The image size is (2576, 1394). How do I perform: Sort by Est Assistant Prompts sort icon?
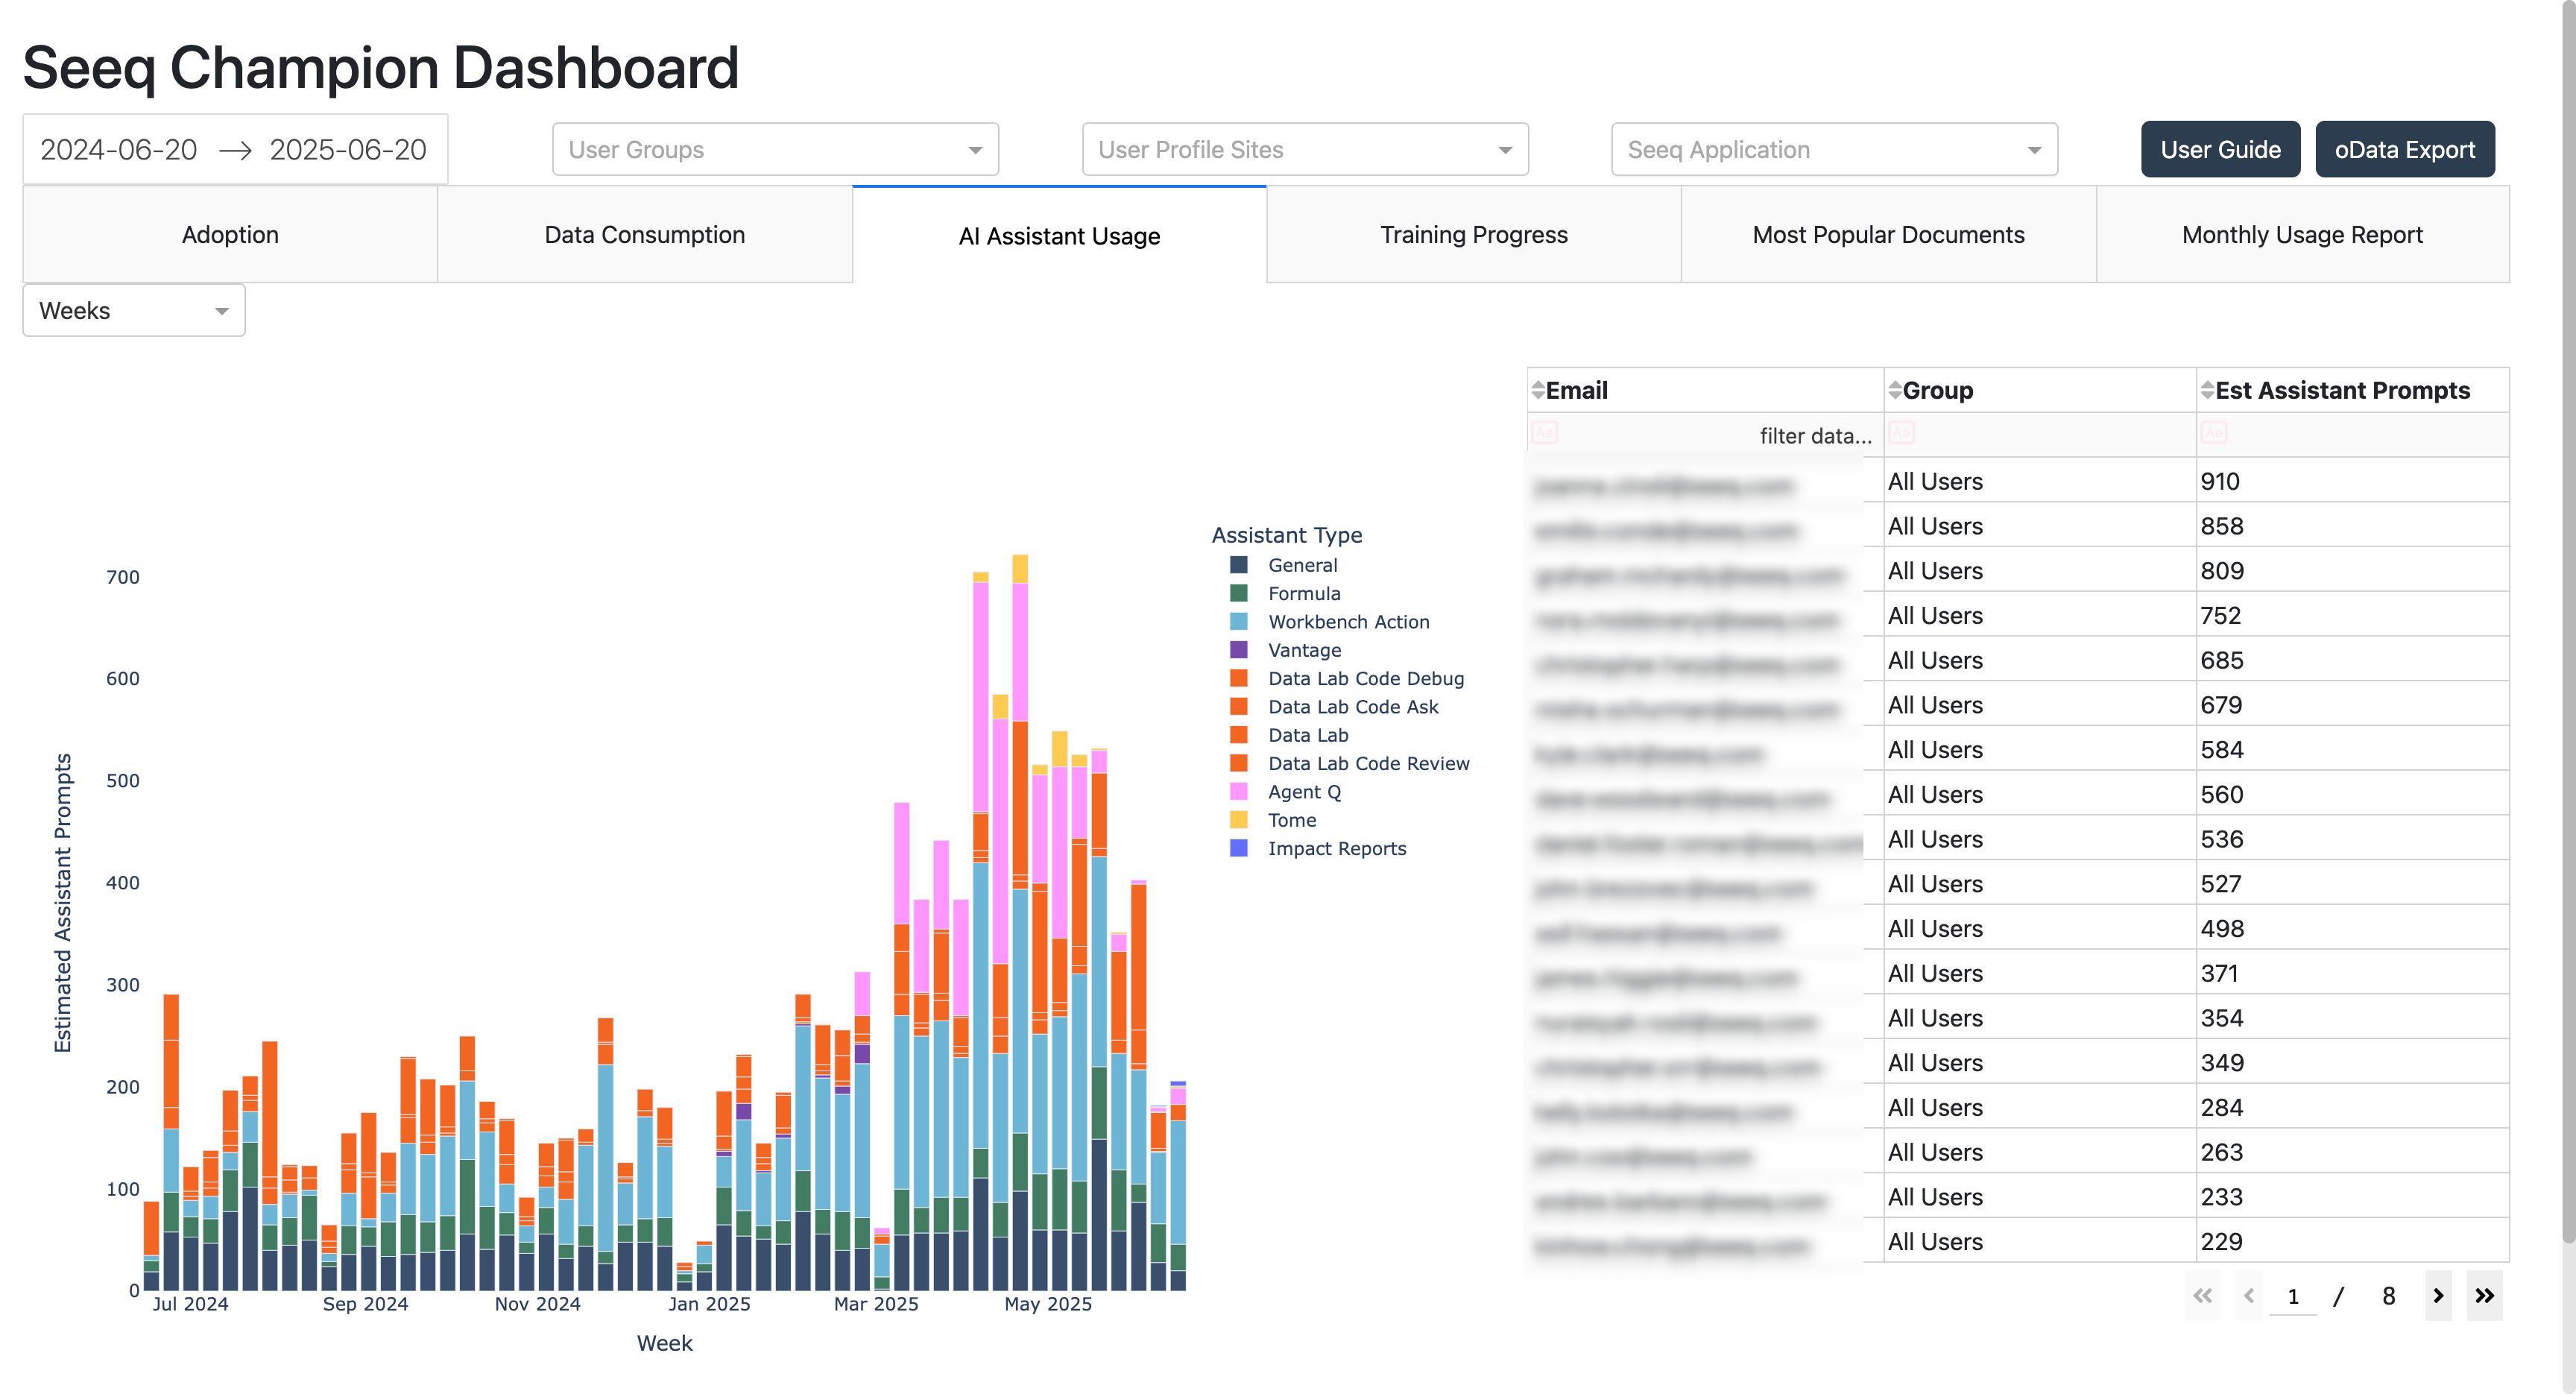pos(2206,390)
